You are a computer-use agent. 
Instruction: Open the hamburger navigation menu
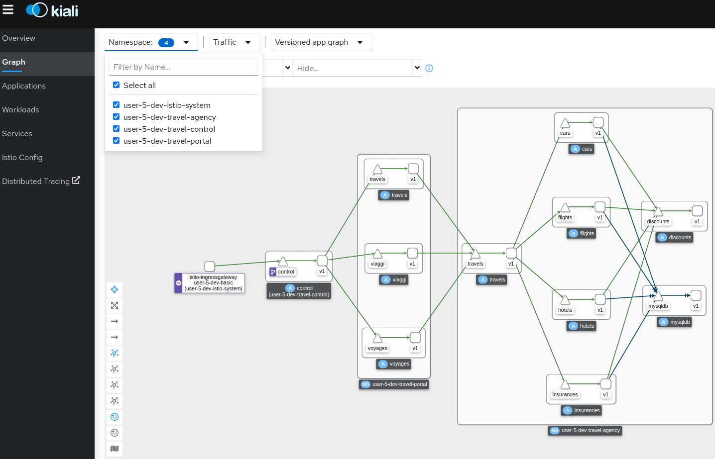[8, 9]
